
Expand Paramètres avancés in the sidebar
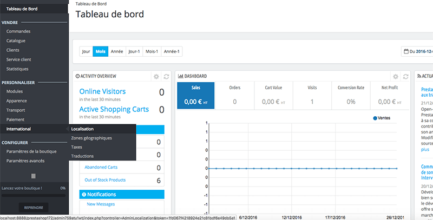coord(25,161)
